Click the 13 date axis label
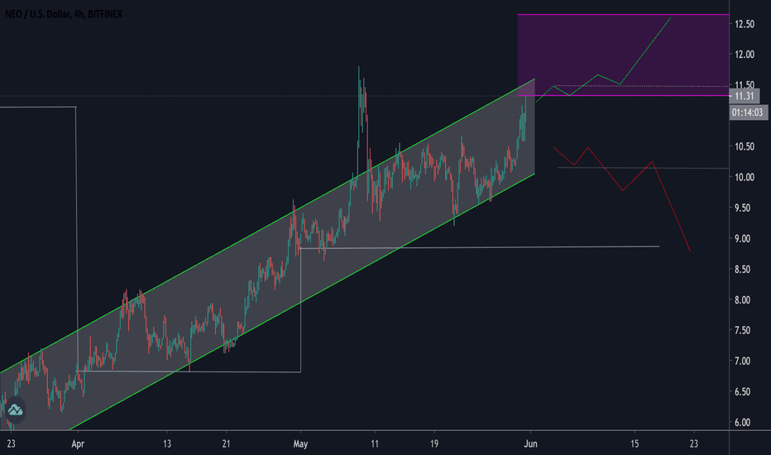Screen dimensions: 771x455 (167, 444)
